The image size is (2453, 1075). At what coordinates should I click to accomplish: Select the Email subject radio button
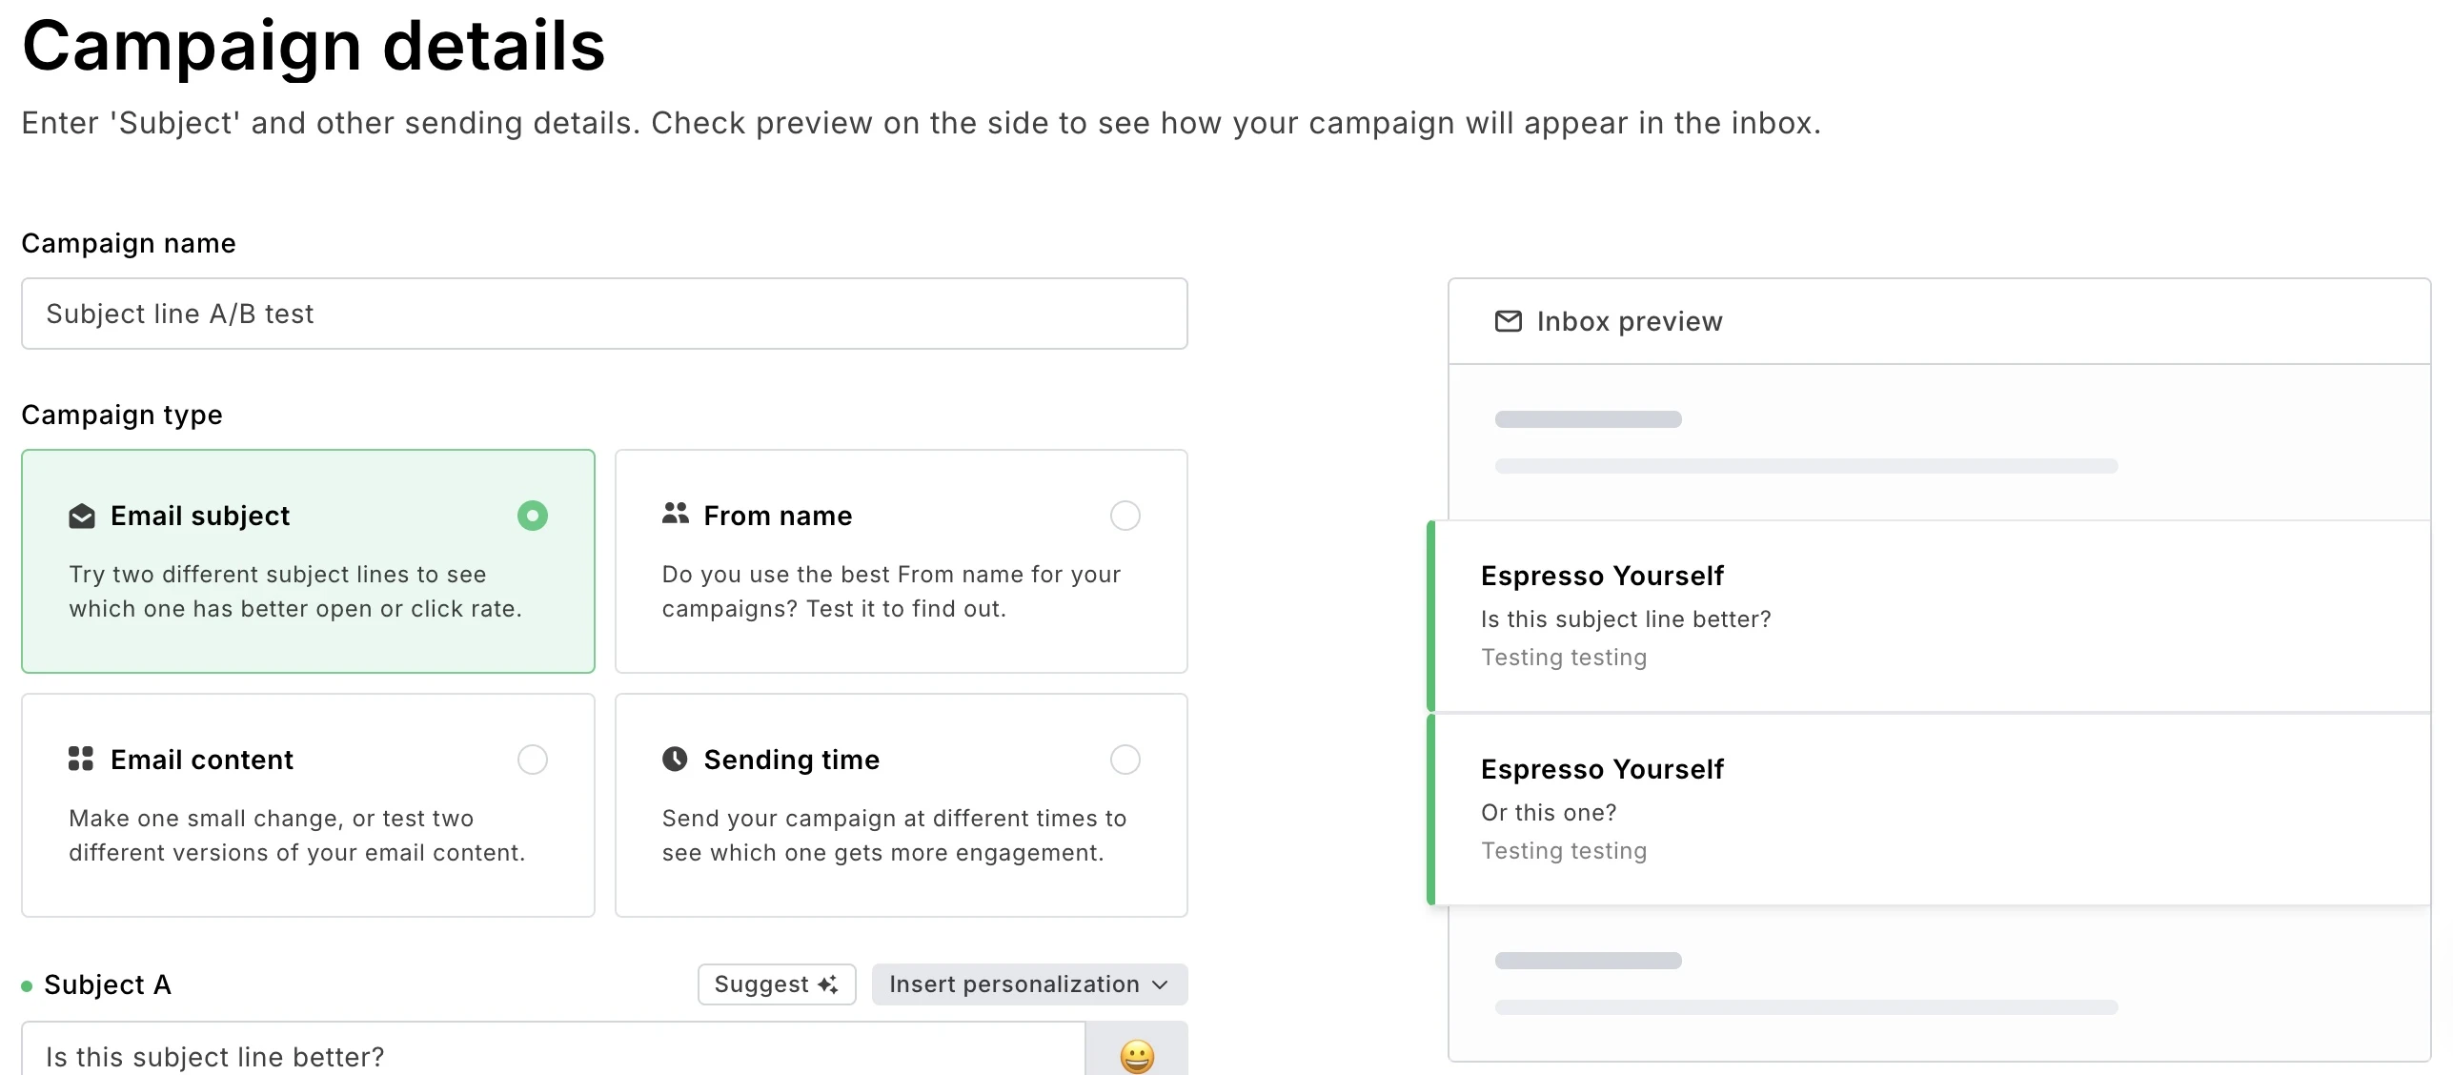pyautogui.click(x=533, y=516)
